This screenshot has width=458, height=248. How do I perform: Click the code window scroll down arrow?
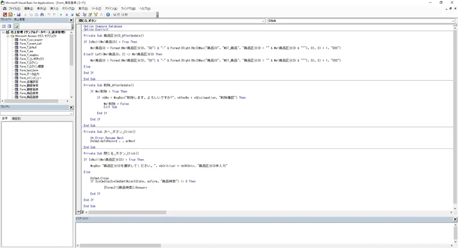pyautogui.click(x=455, y=208)
